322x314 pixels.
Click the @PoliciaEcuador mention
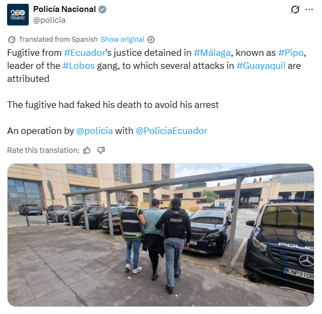coord(171,131)
